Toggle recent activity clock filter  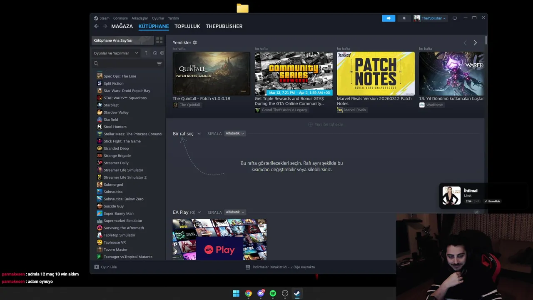[x=155, y=53]
